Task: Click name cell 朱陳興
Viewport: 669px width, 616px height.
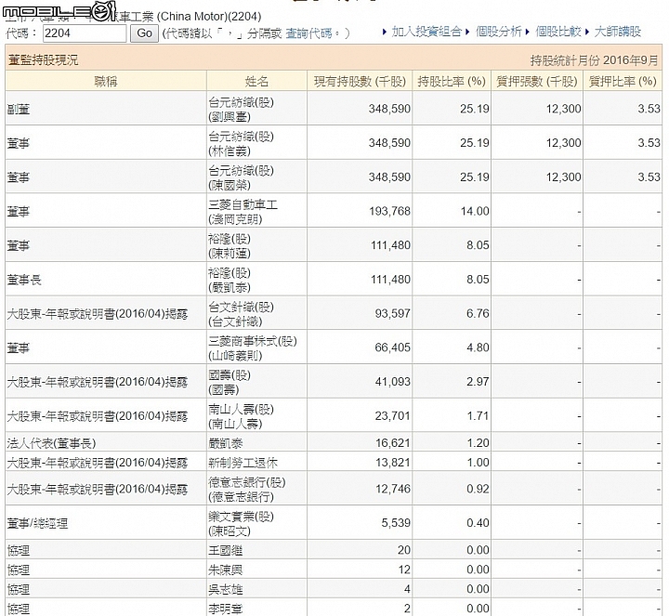Action: coord(256,570)
